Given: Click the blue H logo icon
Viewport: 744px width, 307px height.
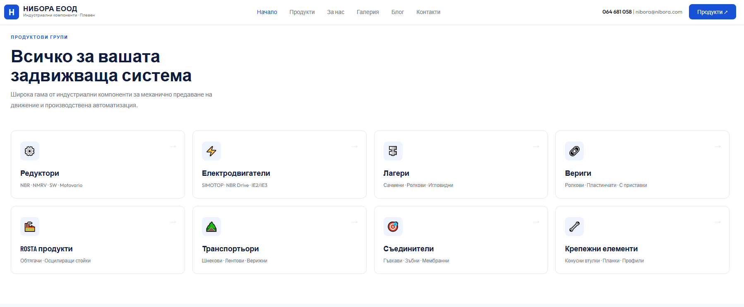Looking at the screenshot, I should pyautogui.click(x=12, y=12).
